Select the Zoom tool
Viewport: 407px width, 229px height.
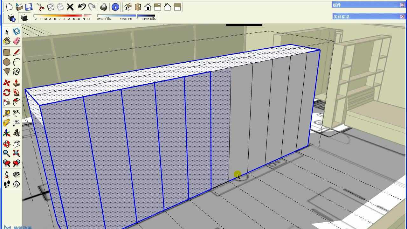(x=6, y=153)
